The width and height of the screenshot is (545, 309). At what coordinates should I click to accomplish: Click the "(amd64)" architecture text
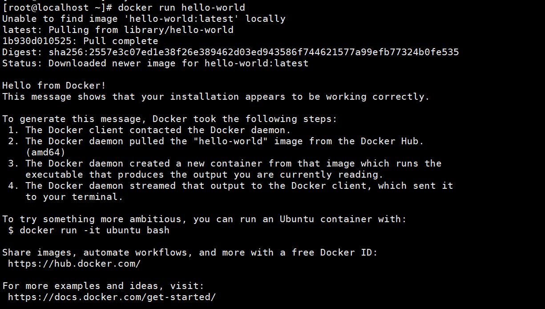(x=45, y=152)
